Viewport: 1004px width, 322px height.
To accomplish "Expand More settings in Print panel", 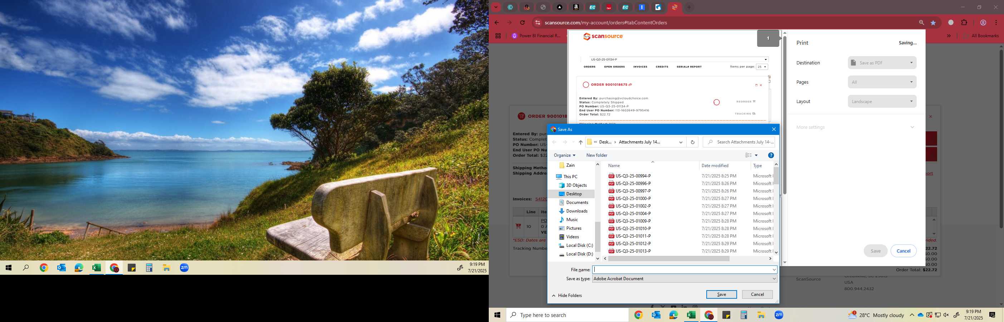I will [x=855, y=127].
